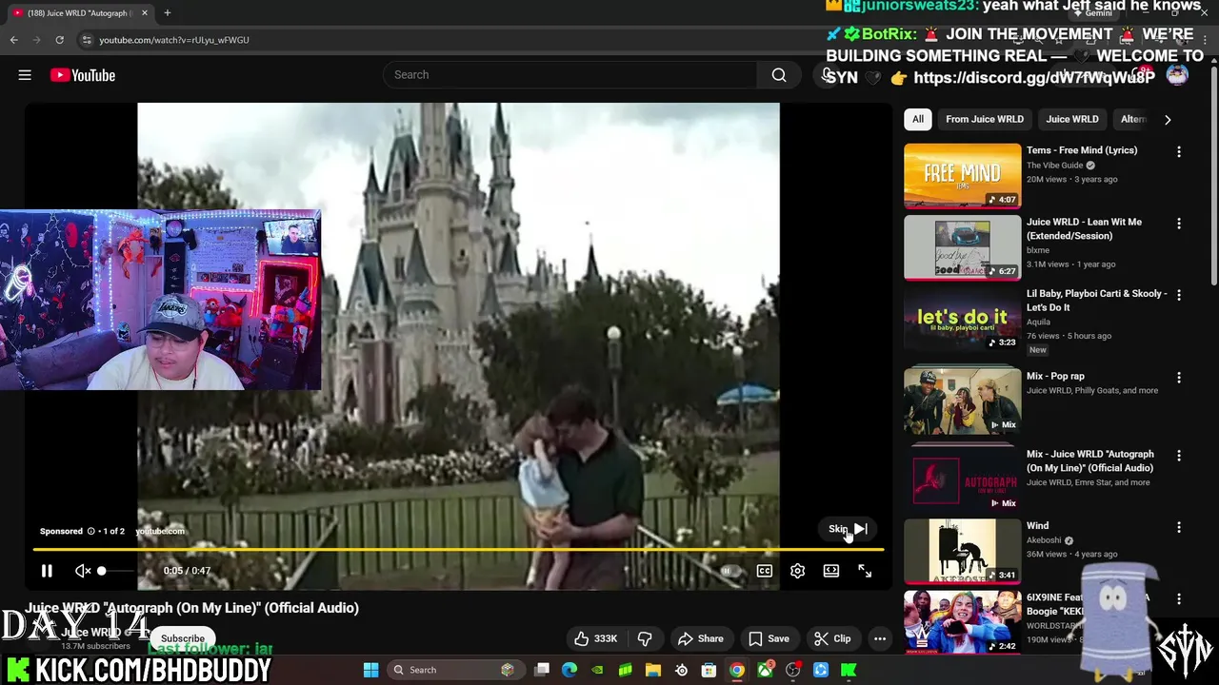Open options for Mix - Juice WRLD Autograph
This screenshot has height=685, width=1219.
[x=1179, y=456]
